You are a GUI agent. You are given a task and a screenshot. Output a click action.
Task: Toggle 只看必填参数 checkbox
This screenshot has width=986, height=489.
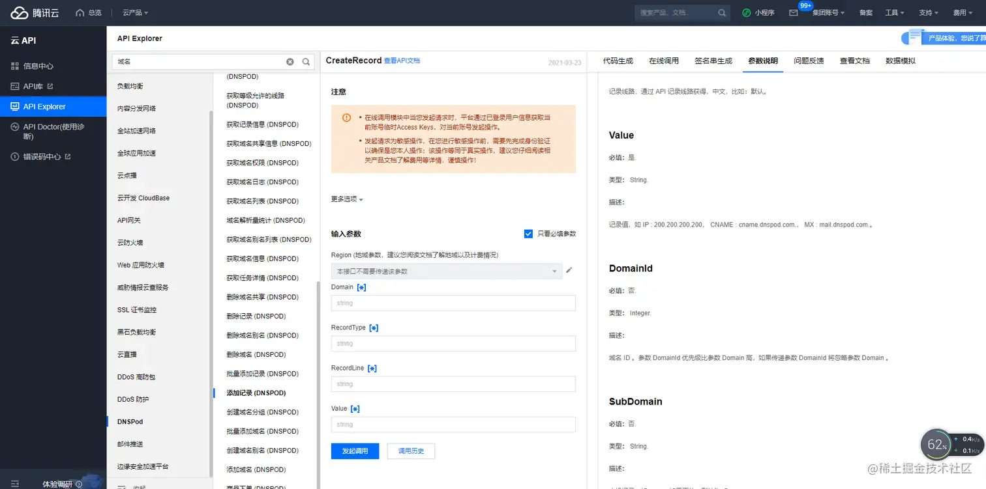click(529, 234)
